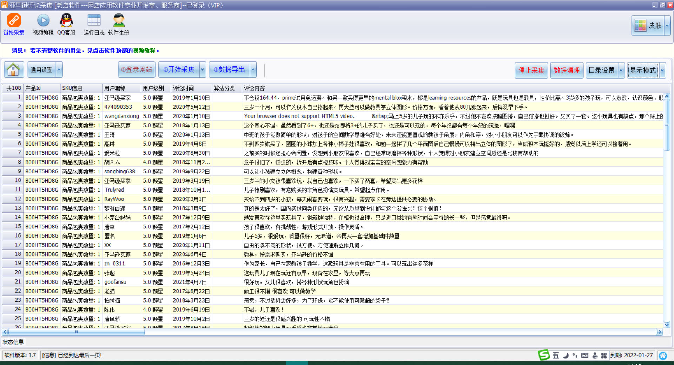
Task: Click the 显示模式 display mode button
Action: [x=643, y=70]
